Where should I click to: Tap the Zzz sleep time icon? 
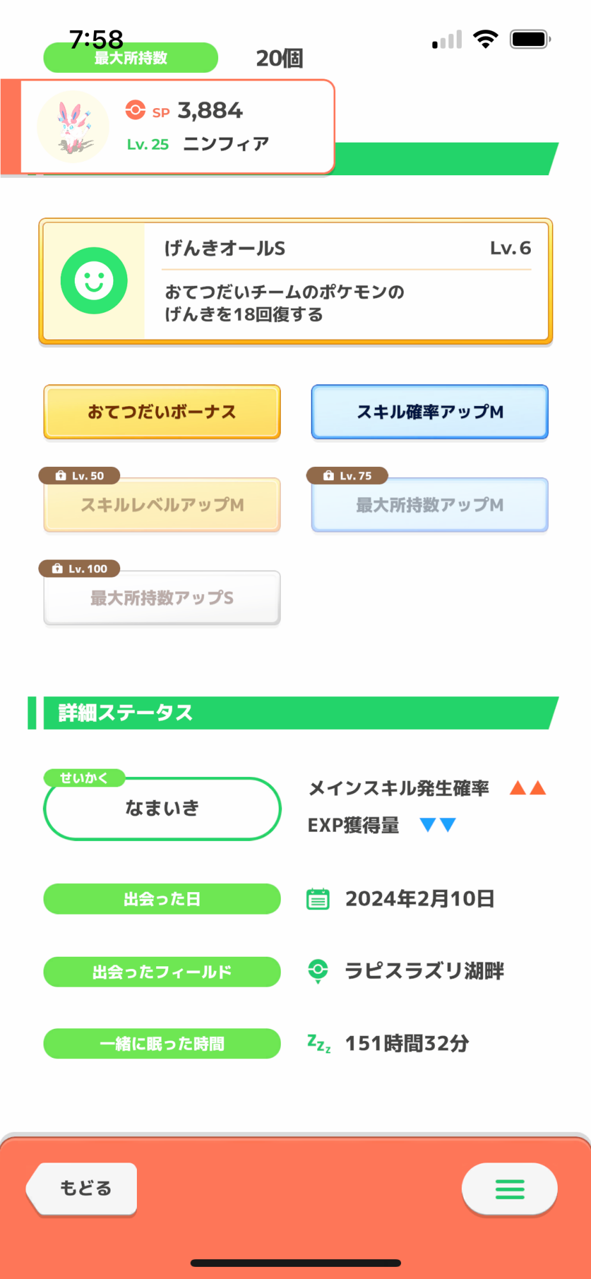[x=319, y=1044]
